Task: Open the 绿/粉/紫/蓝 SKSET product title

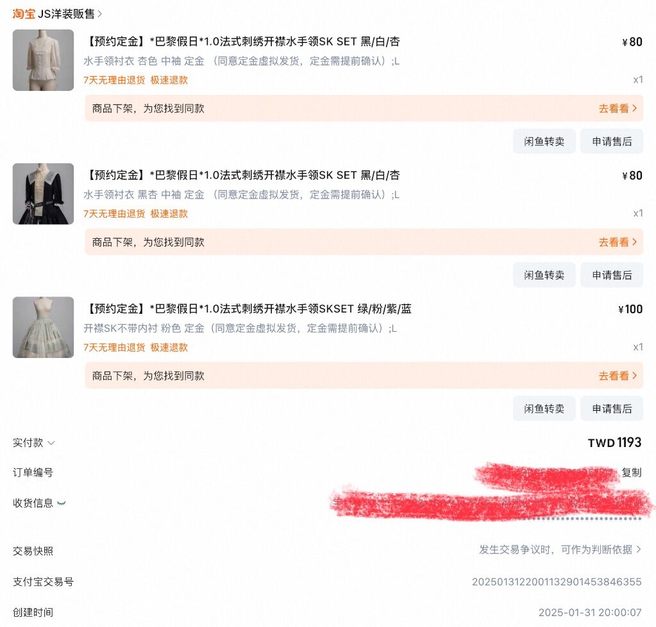Action: [x=249, y=309]
